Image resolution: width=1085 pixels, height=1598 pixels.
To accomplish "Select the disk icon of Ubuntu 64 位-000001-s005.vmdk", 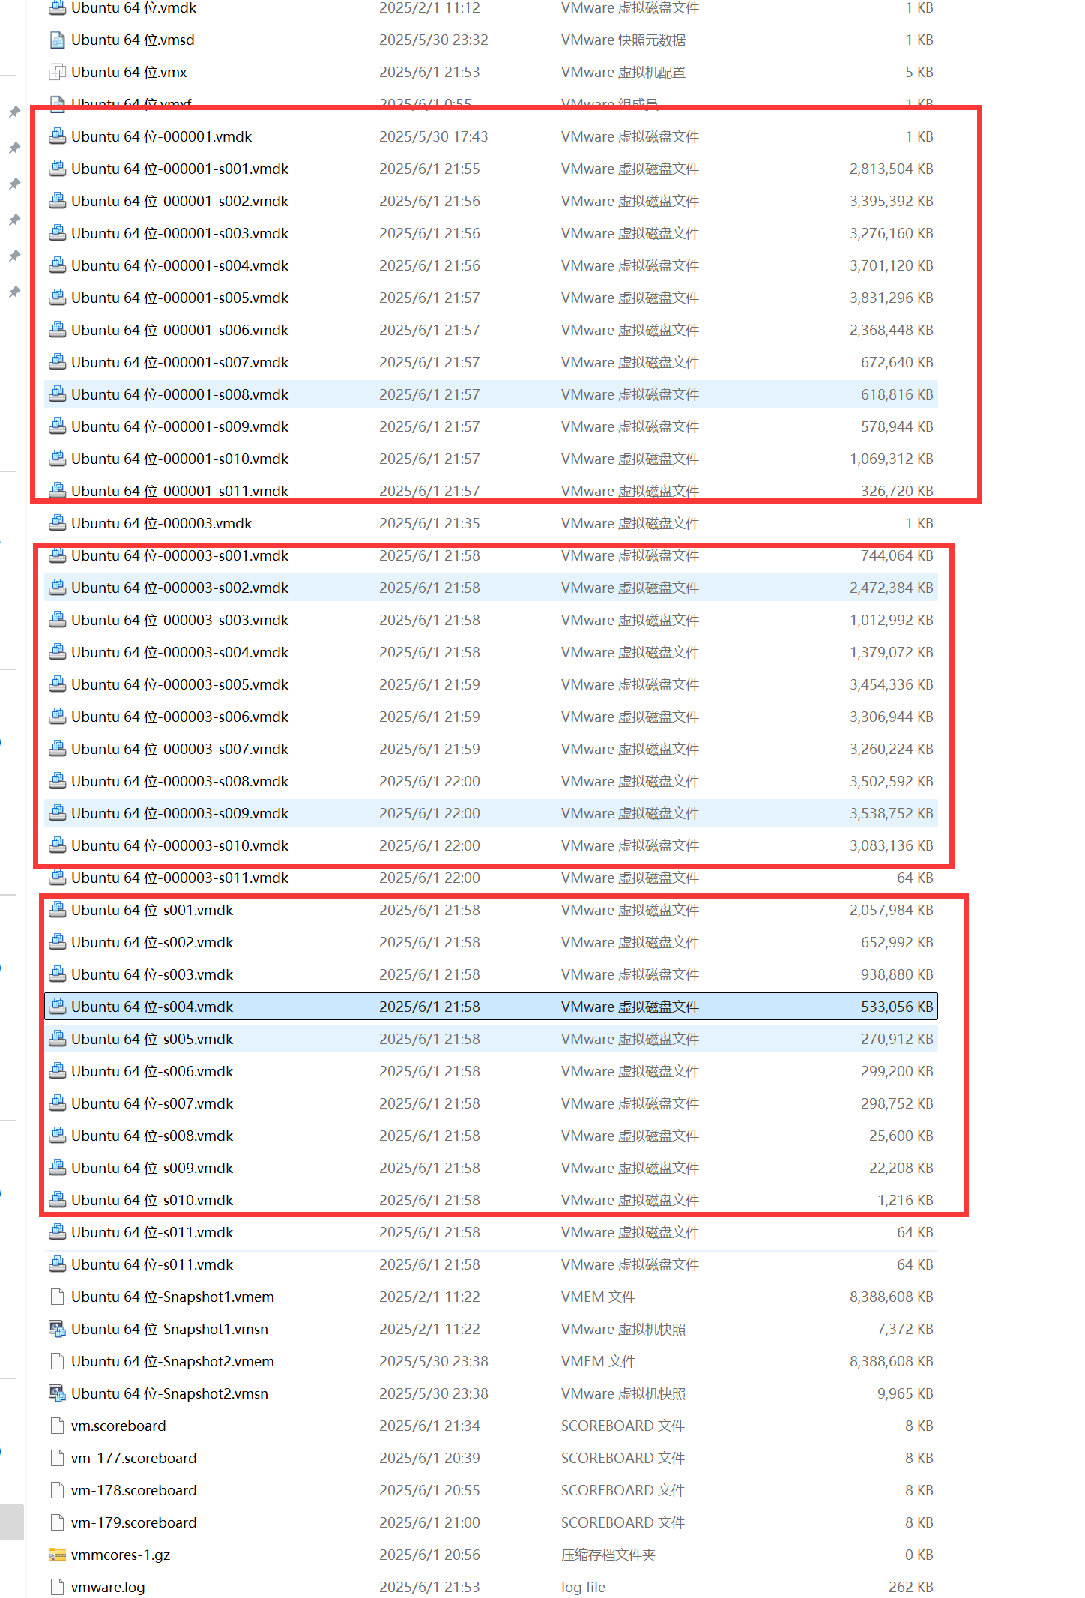I will (57, 298).
